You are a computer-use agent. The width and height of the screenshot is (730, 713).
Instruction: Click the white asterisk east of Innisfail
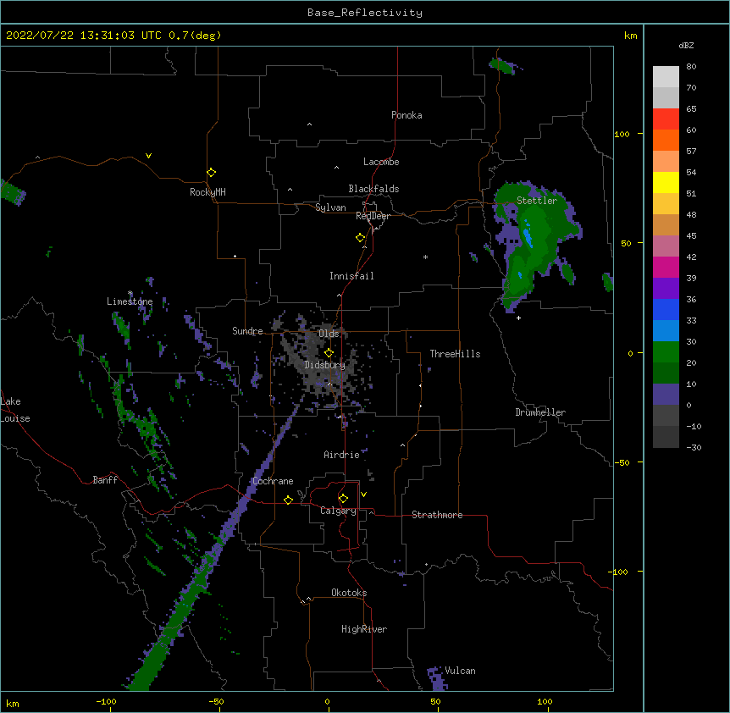point(425,257)
